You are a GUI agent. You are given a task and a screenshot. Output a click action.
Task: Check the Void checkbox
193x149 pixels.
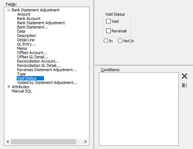coord(108,21)
